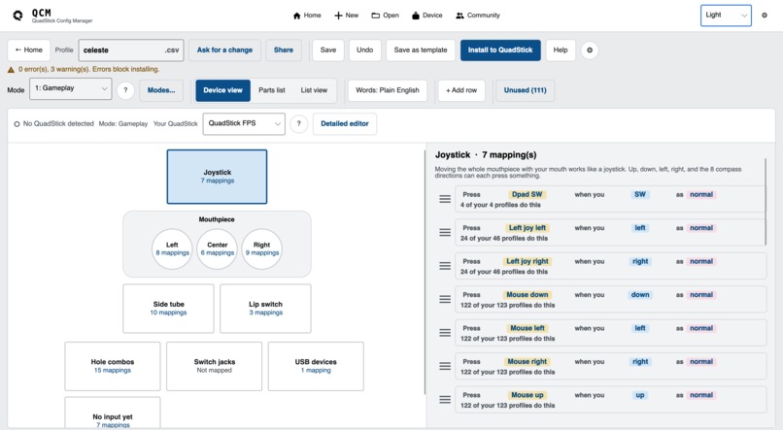Select the Side tube box
Screen dimensions: 783x430
[x=168, y=309]
